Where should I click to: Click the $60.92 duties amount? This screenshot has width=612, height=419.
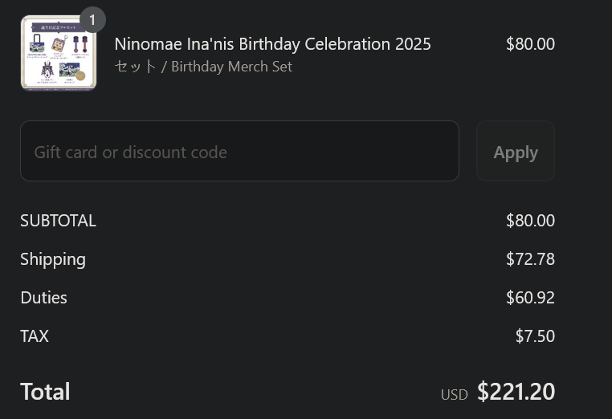click(530, 298)
